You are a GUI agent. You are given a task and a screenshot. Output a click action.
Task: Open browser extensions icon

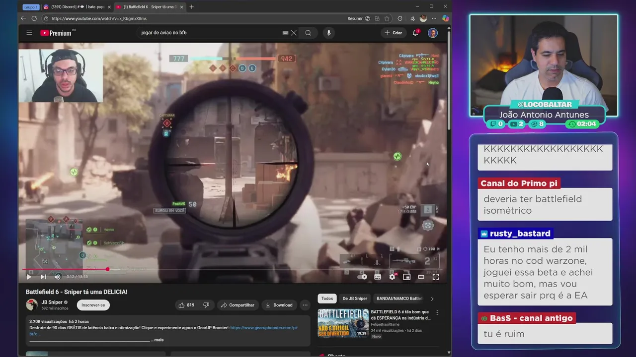click(x=400, y=18)
